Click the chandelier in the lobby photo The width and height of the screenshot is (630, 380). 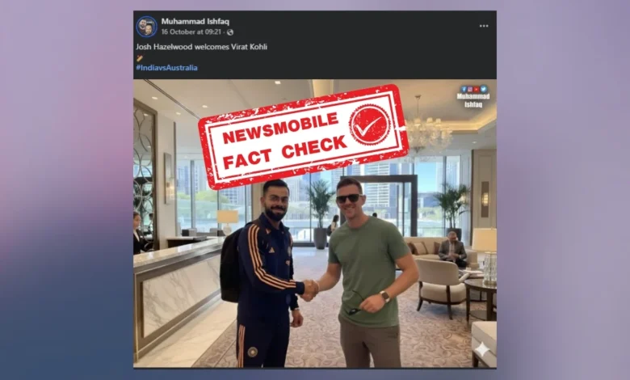425,127
